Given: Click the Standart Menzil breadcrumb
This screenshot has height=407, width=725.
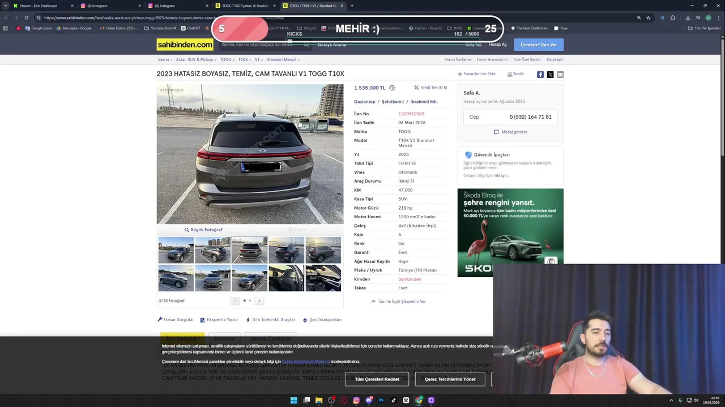Looking at the screenshot, I should (281, 59).
